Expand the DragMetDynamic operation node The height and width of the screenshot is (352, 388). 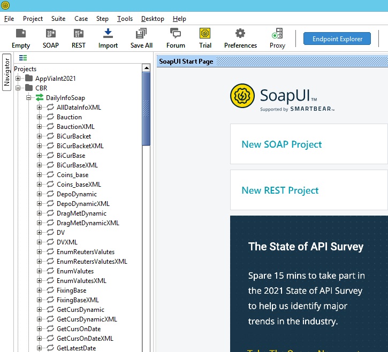click(x=39, y=213)
